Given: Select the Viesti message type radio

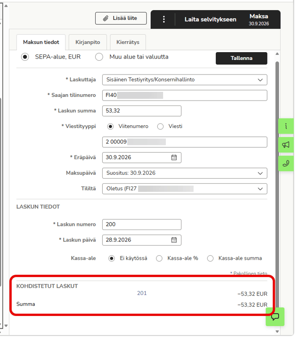Looking at the screenshot, I should coord(160,126).
